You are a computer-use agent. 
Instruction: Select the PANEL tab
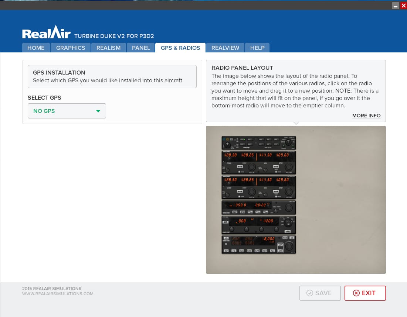(141, 48)
